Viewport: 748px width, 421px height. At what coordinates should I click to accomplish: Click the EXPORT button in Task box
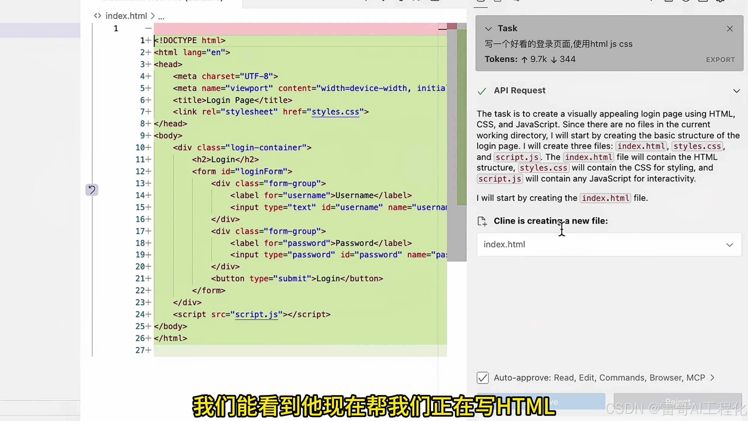[720, 60]
